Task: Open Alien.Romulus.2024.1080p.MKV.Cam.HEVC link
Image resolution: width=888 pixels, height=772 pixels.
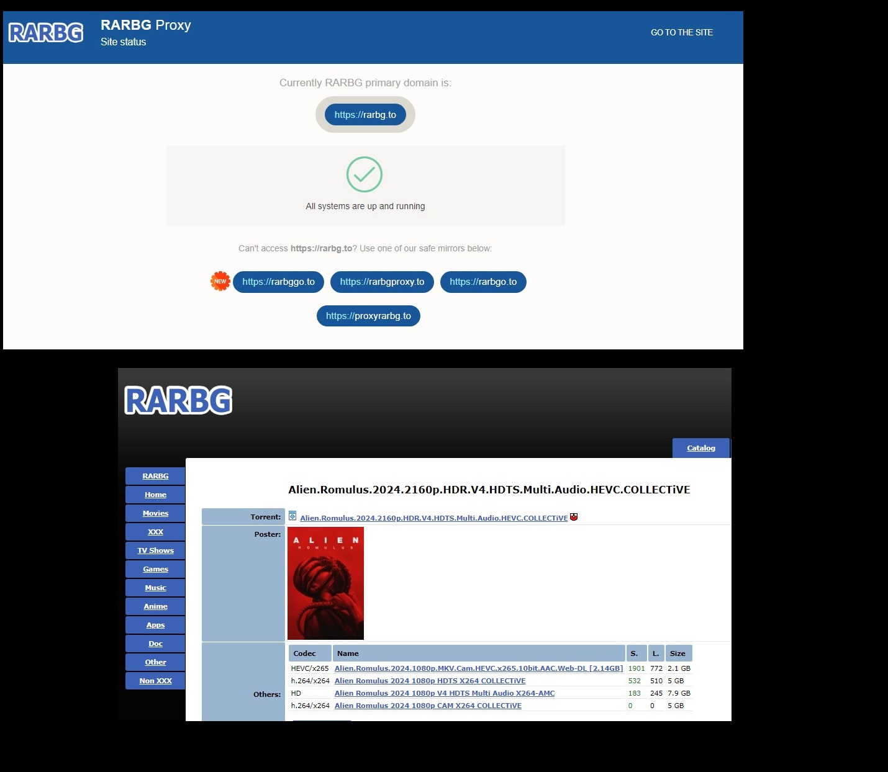Action: click(479, 668)
